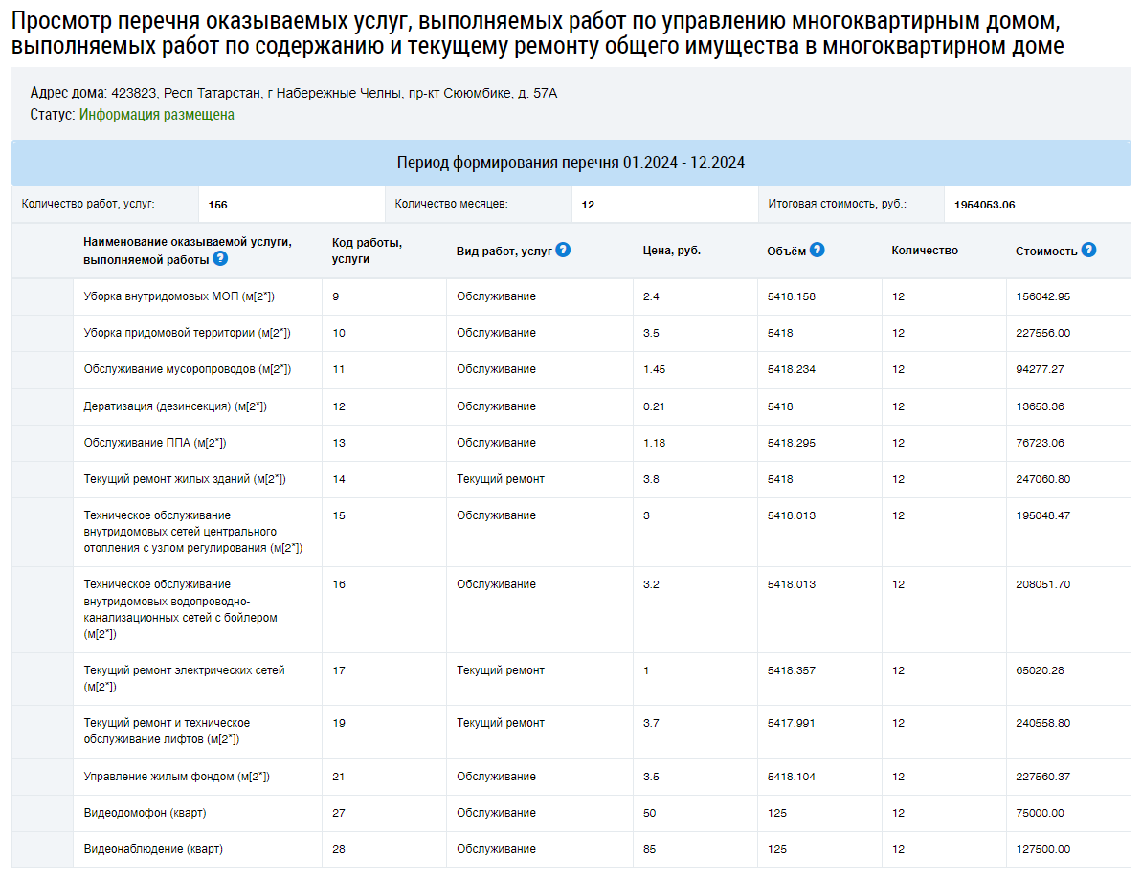Open help icon beside 'Стоимость' header
Viewport: 1142px width, 877px height.
(x=1088, y=250)
